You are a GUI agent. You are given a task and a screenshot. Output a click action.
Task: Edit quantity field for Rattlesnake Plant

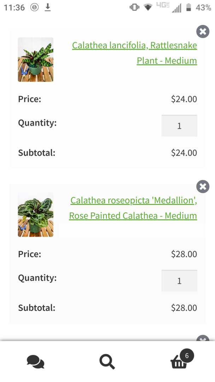click(x=179, y=126)
